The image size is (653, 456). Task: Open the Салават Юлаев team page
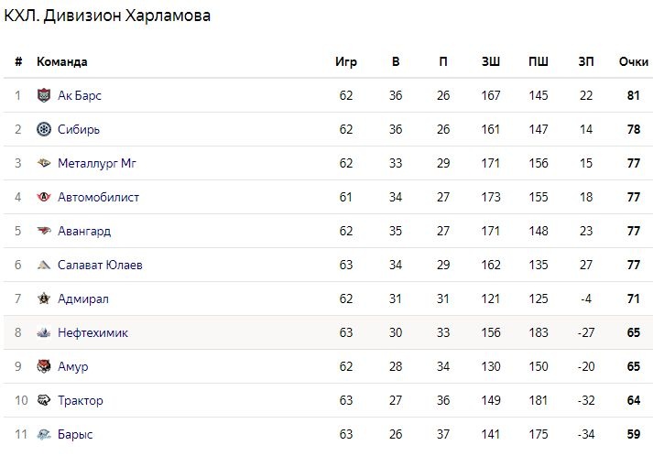100,265
